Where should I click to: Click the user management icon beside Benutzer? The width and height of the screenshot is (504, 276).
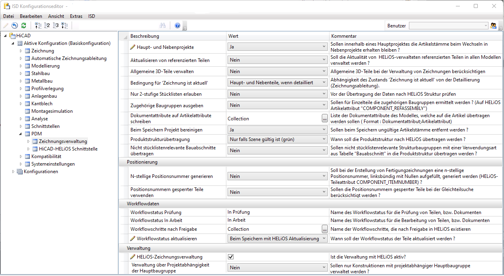point(493,25)
